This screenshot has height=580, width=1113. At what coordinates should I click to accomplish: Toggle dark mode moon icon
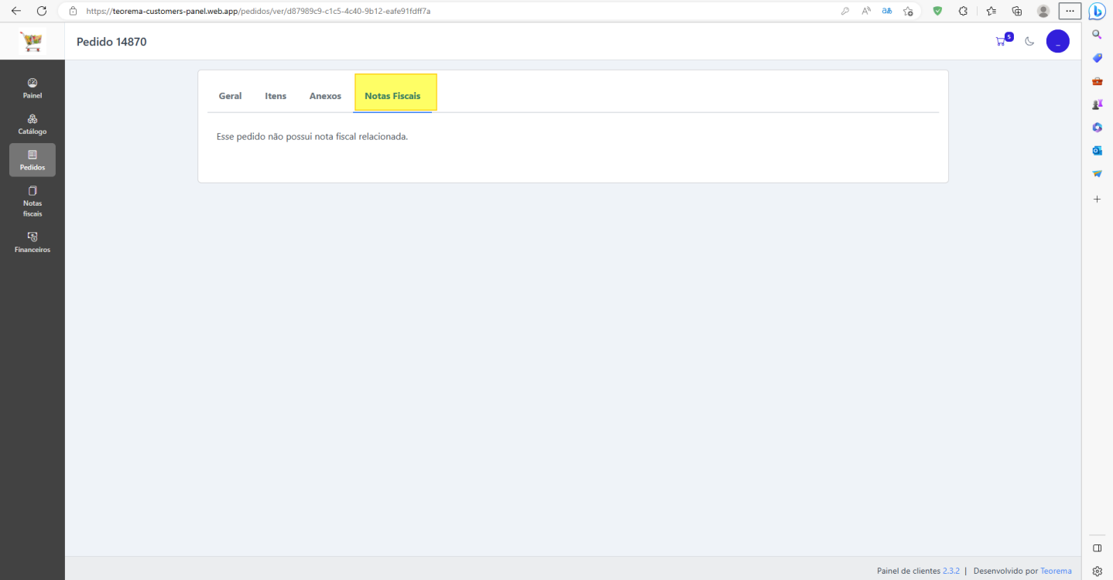1029,42
